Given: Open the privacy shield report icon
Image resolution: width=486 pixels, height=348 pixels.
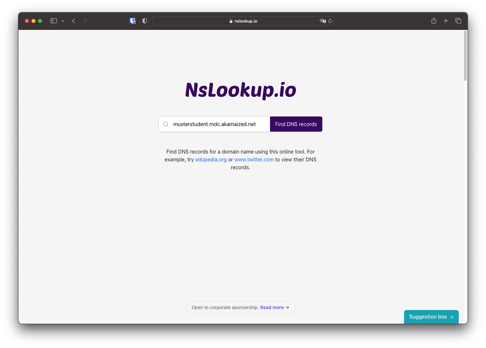Looking at the screenshot, I should tap(145, 21).
